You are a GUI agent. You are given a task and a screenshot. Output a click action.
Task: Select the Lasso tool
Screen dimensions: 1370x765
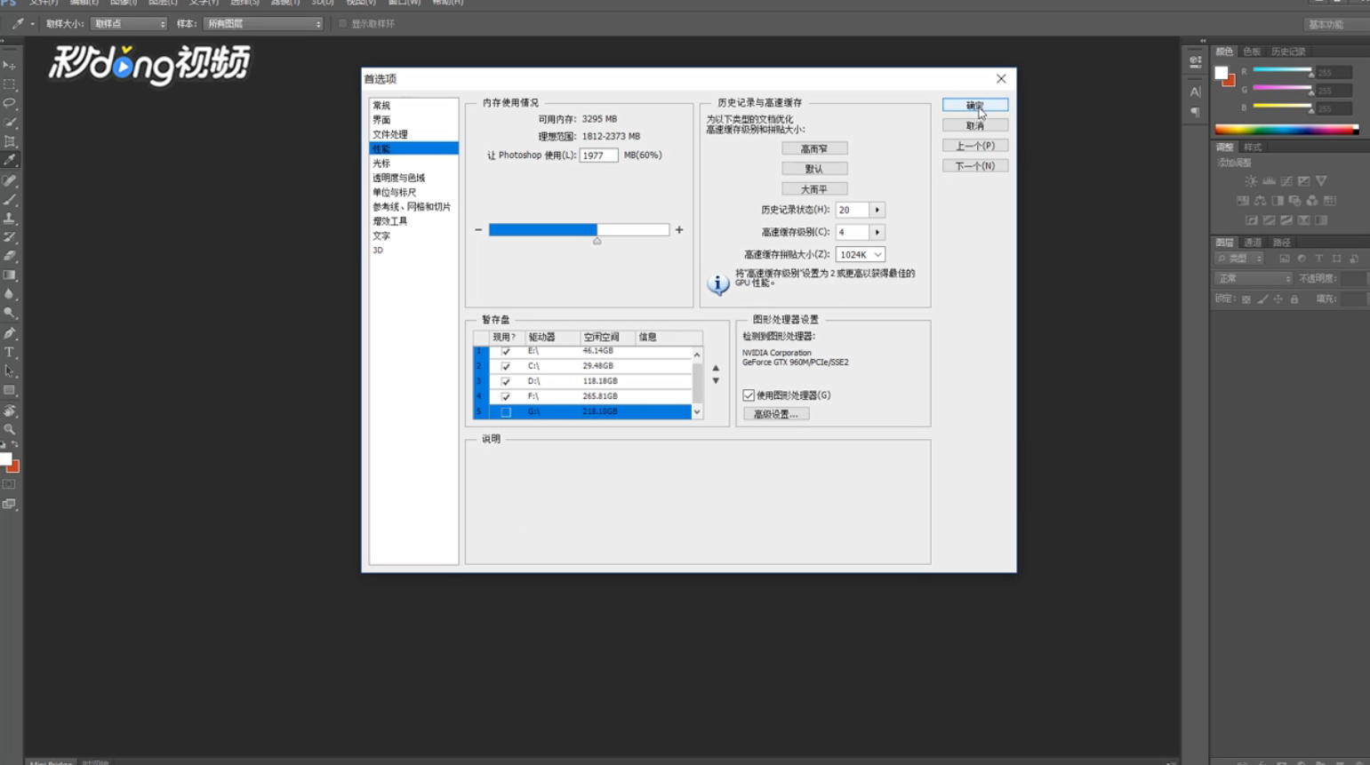[x=10, y=103]
